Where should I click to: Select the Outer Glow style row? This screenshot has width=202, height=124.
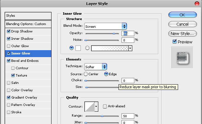28,46
